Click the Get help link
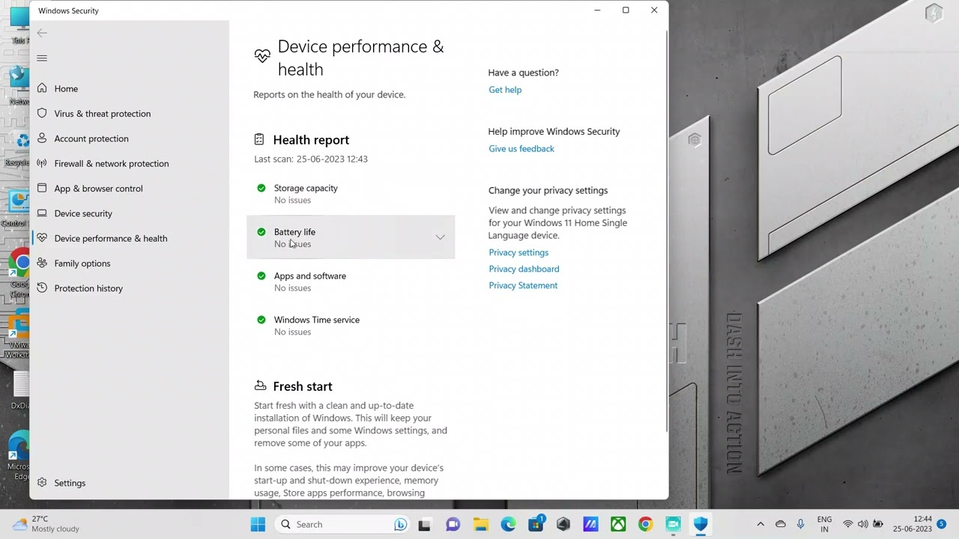Viewport: 959px width, 539px height. (505, 90)
